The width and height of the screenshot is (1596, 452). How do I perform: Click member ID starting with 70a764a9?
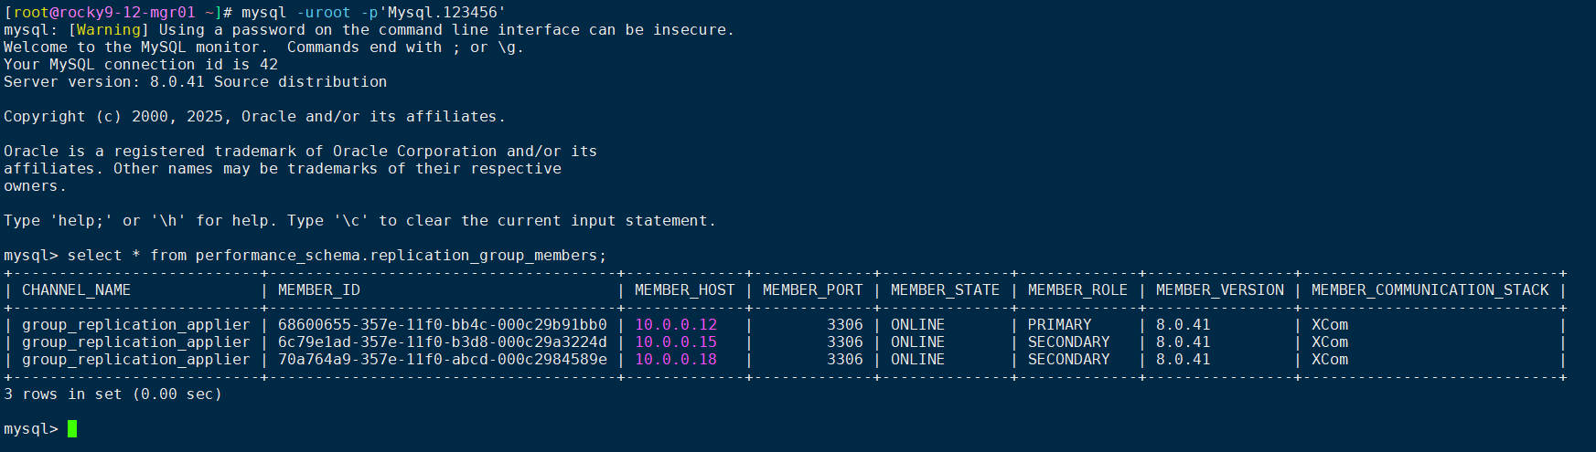443,360
